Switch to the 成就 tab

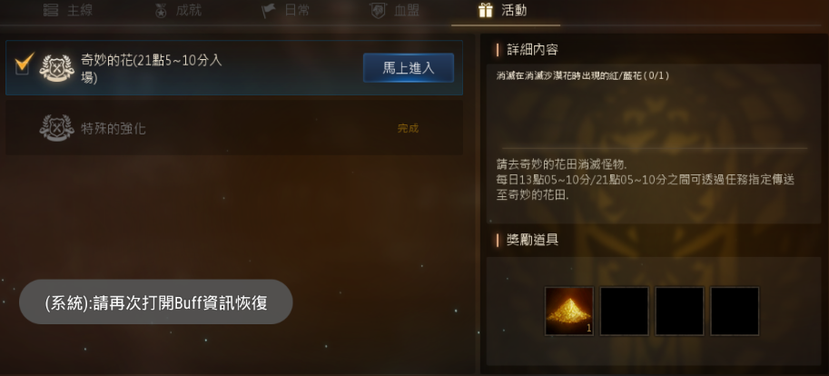179,10
